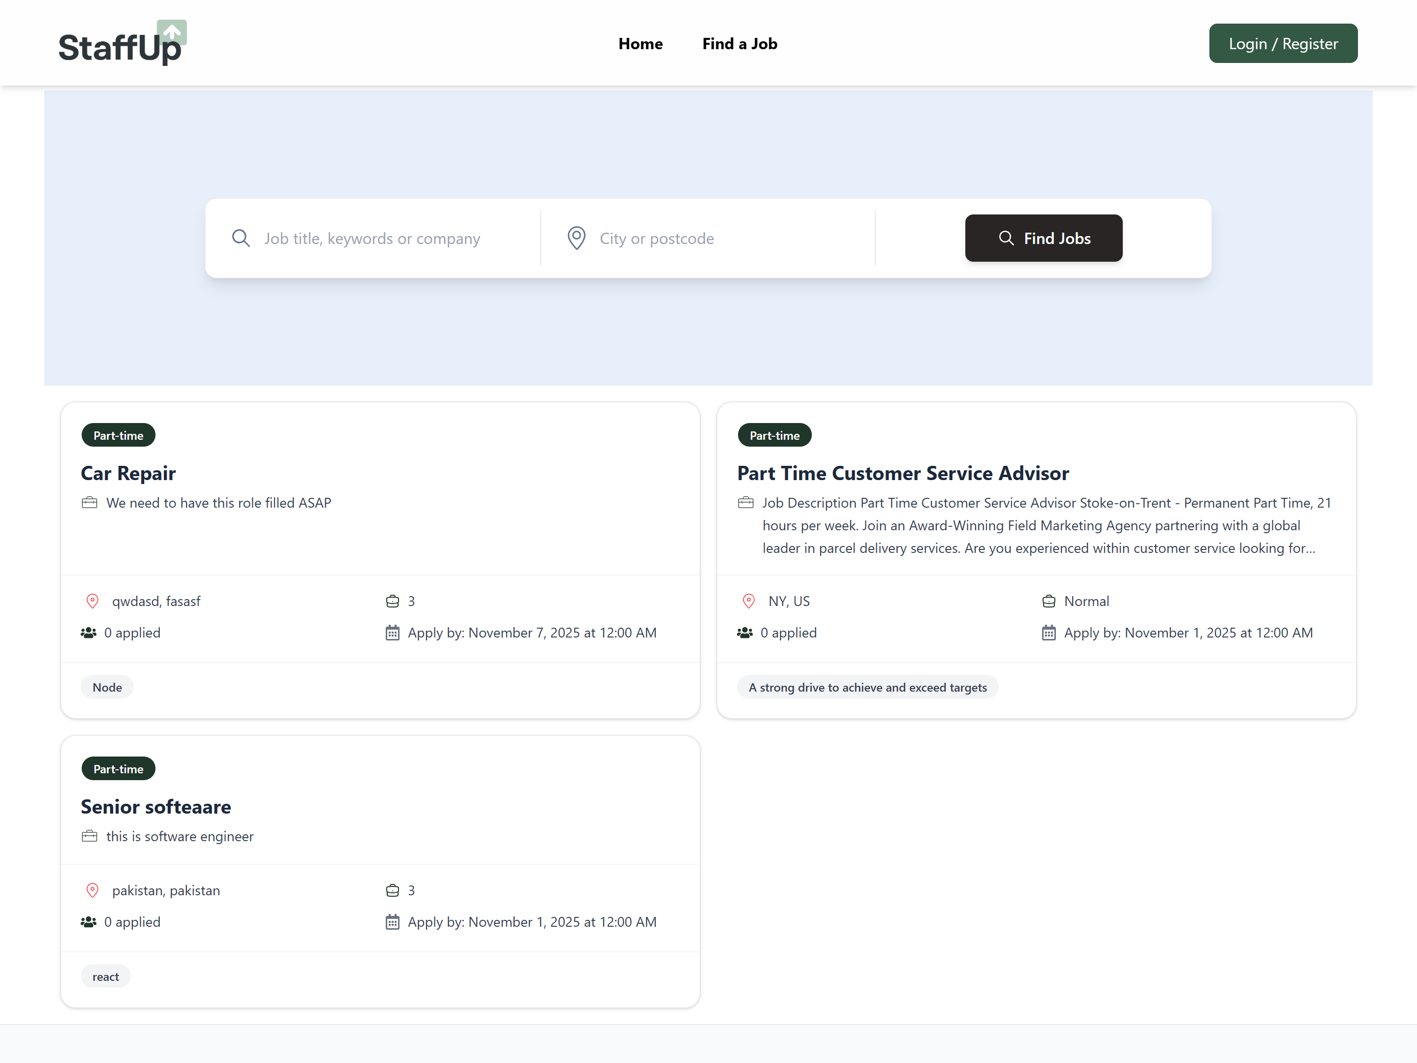Image resolution: width=1417 pixels, height=1063 pixels.
Task: Click the location pin icon in city field
Action: [x=576, y=238]
